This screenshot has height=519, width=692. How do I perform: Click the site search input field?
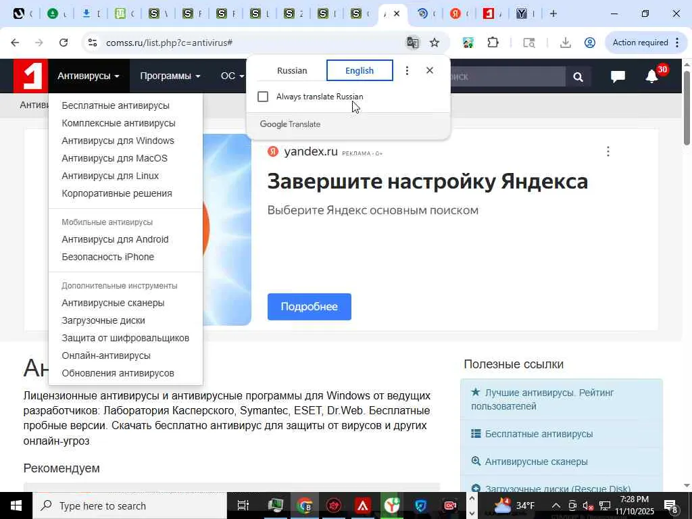[x=508, y=77]
